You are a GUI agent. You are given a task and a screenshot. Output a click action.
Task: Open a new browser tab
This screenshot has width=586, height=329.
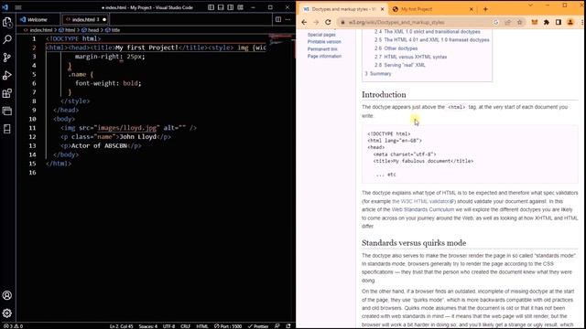click(485, 9)
